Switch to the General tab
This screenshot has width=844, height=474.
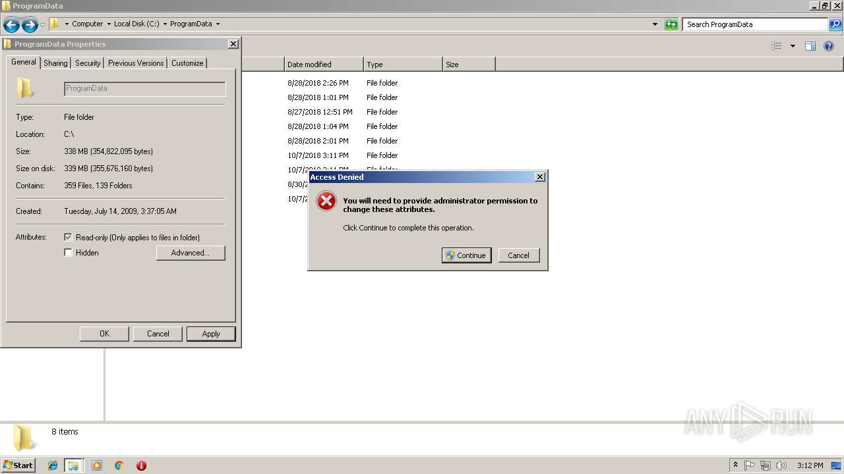pos(24,62)
